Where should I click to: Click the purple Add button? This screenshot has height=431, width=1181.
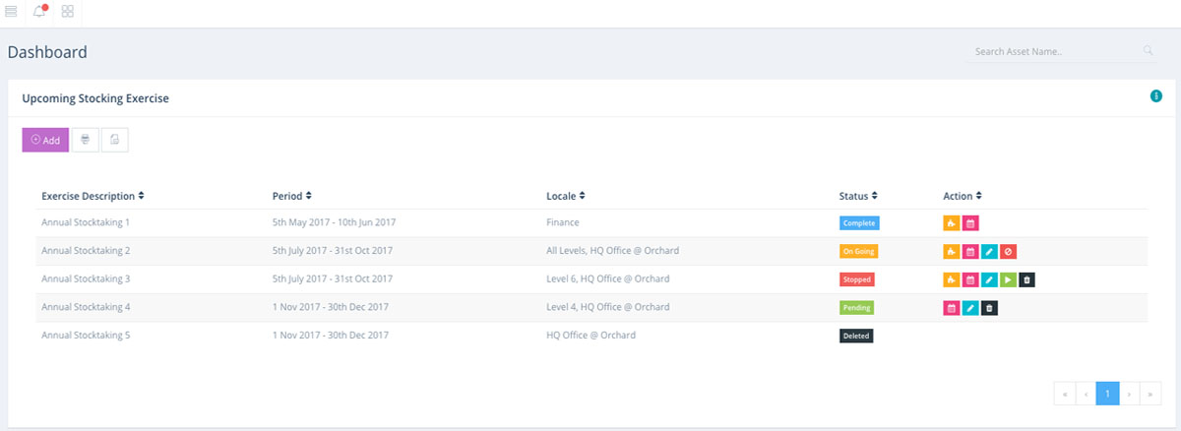click(45, 140)
